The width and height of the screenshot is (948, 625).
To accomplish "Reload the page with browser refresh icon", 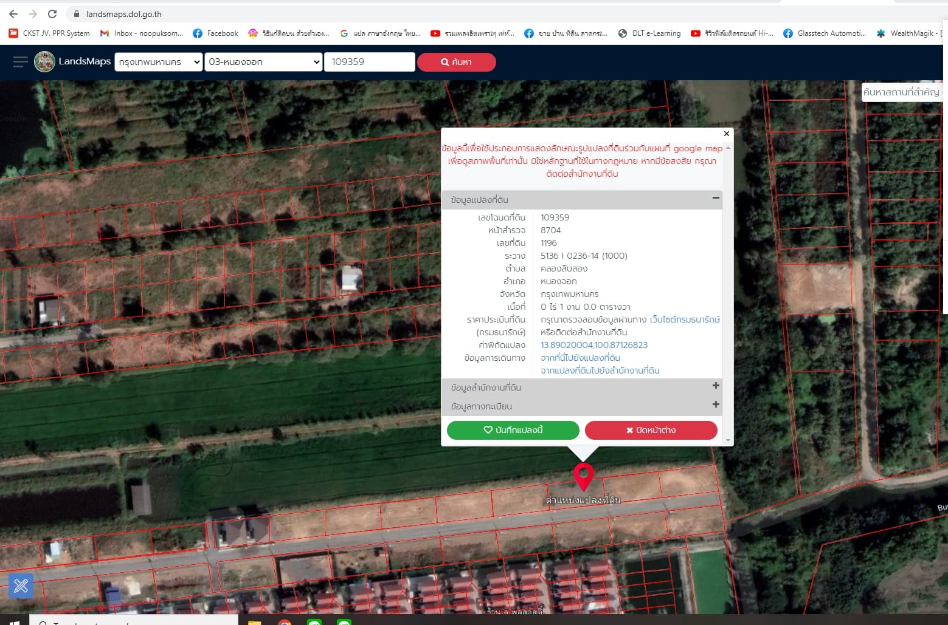I will tap(52, 13).
